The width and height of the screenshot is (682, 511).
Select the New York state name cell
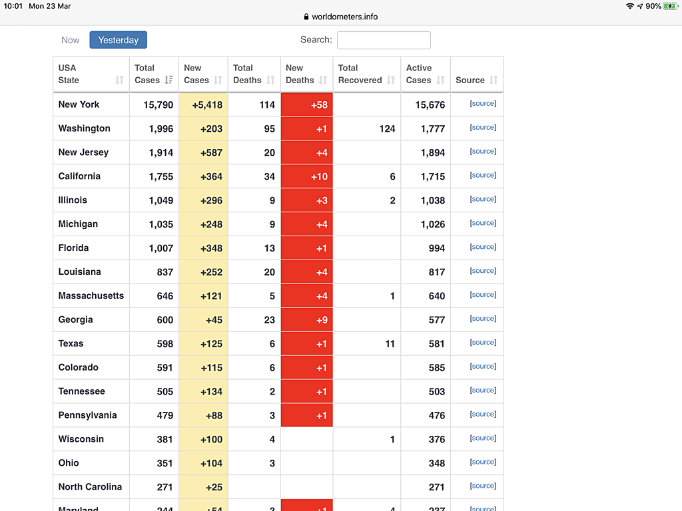click(91, 104)
